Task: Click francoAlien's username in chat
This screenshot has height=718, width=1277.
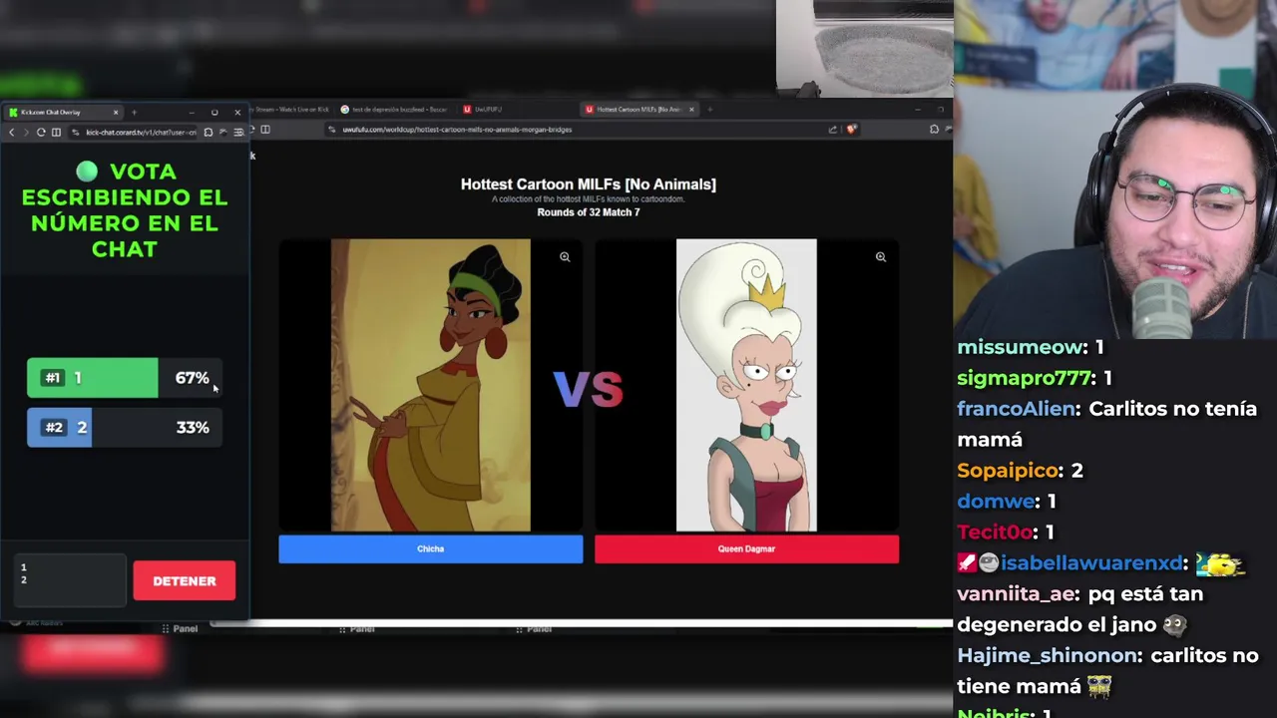Action: (x=1016, y=409)
